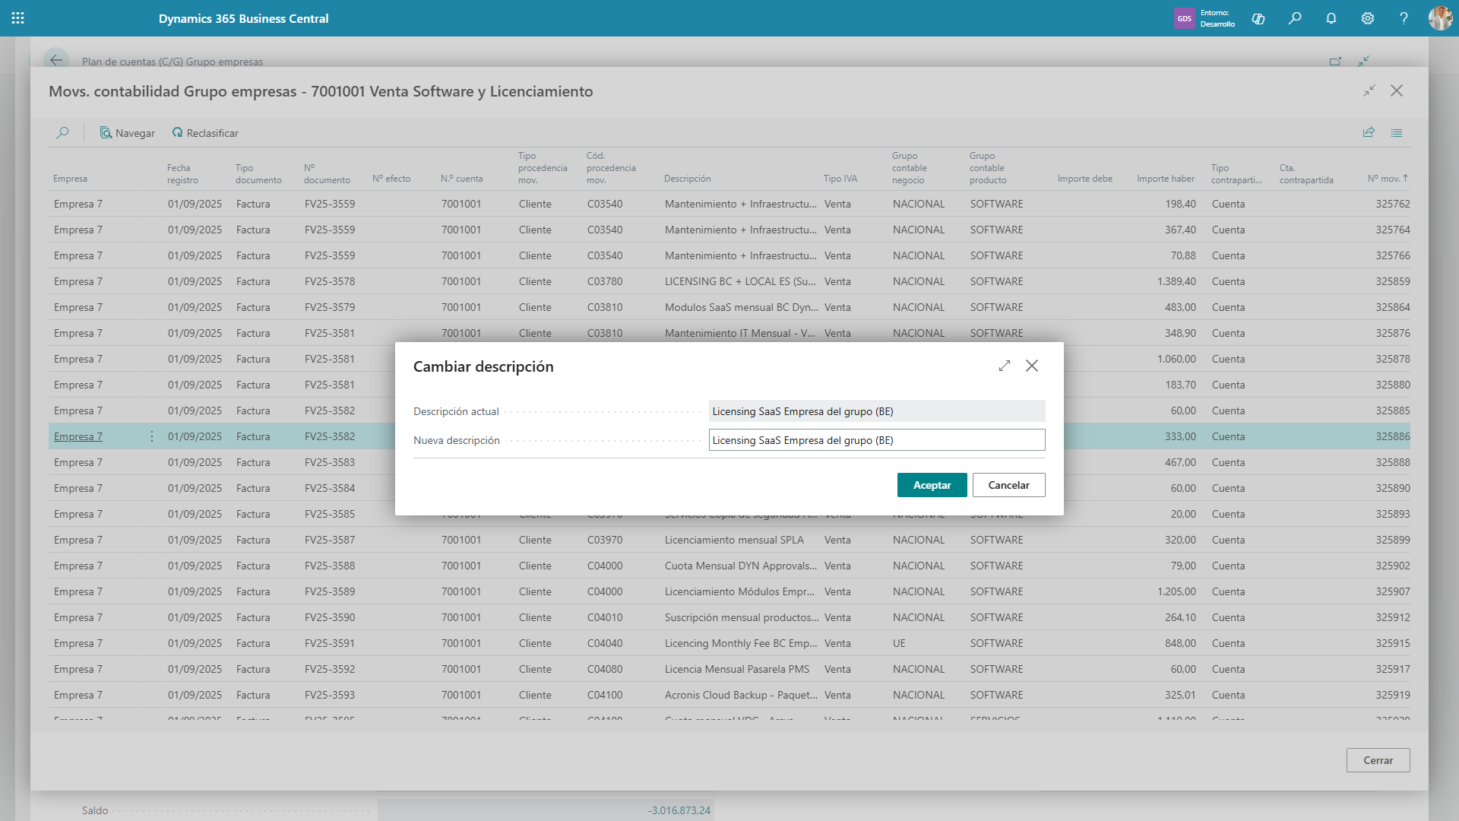The image size is (1459, 821).
Task: Select document cell FV25-3590
Action: click(330, 617)
